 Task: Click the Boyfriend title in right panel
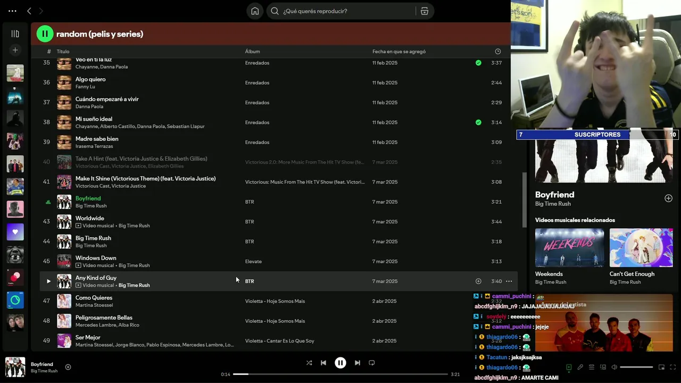pos(554,195)
